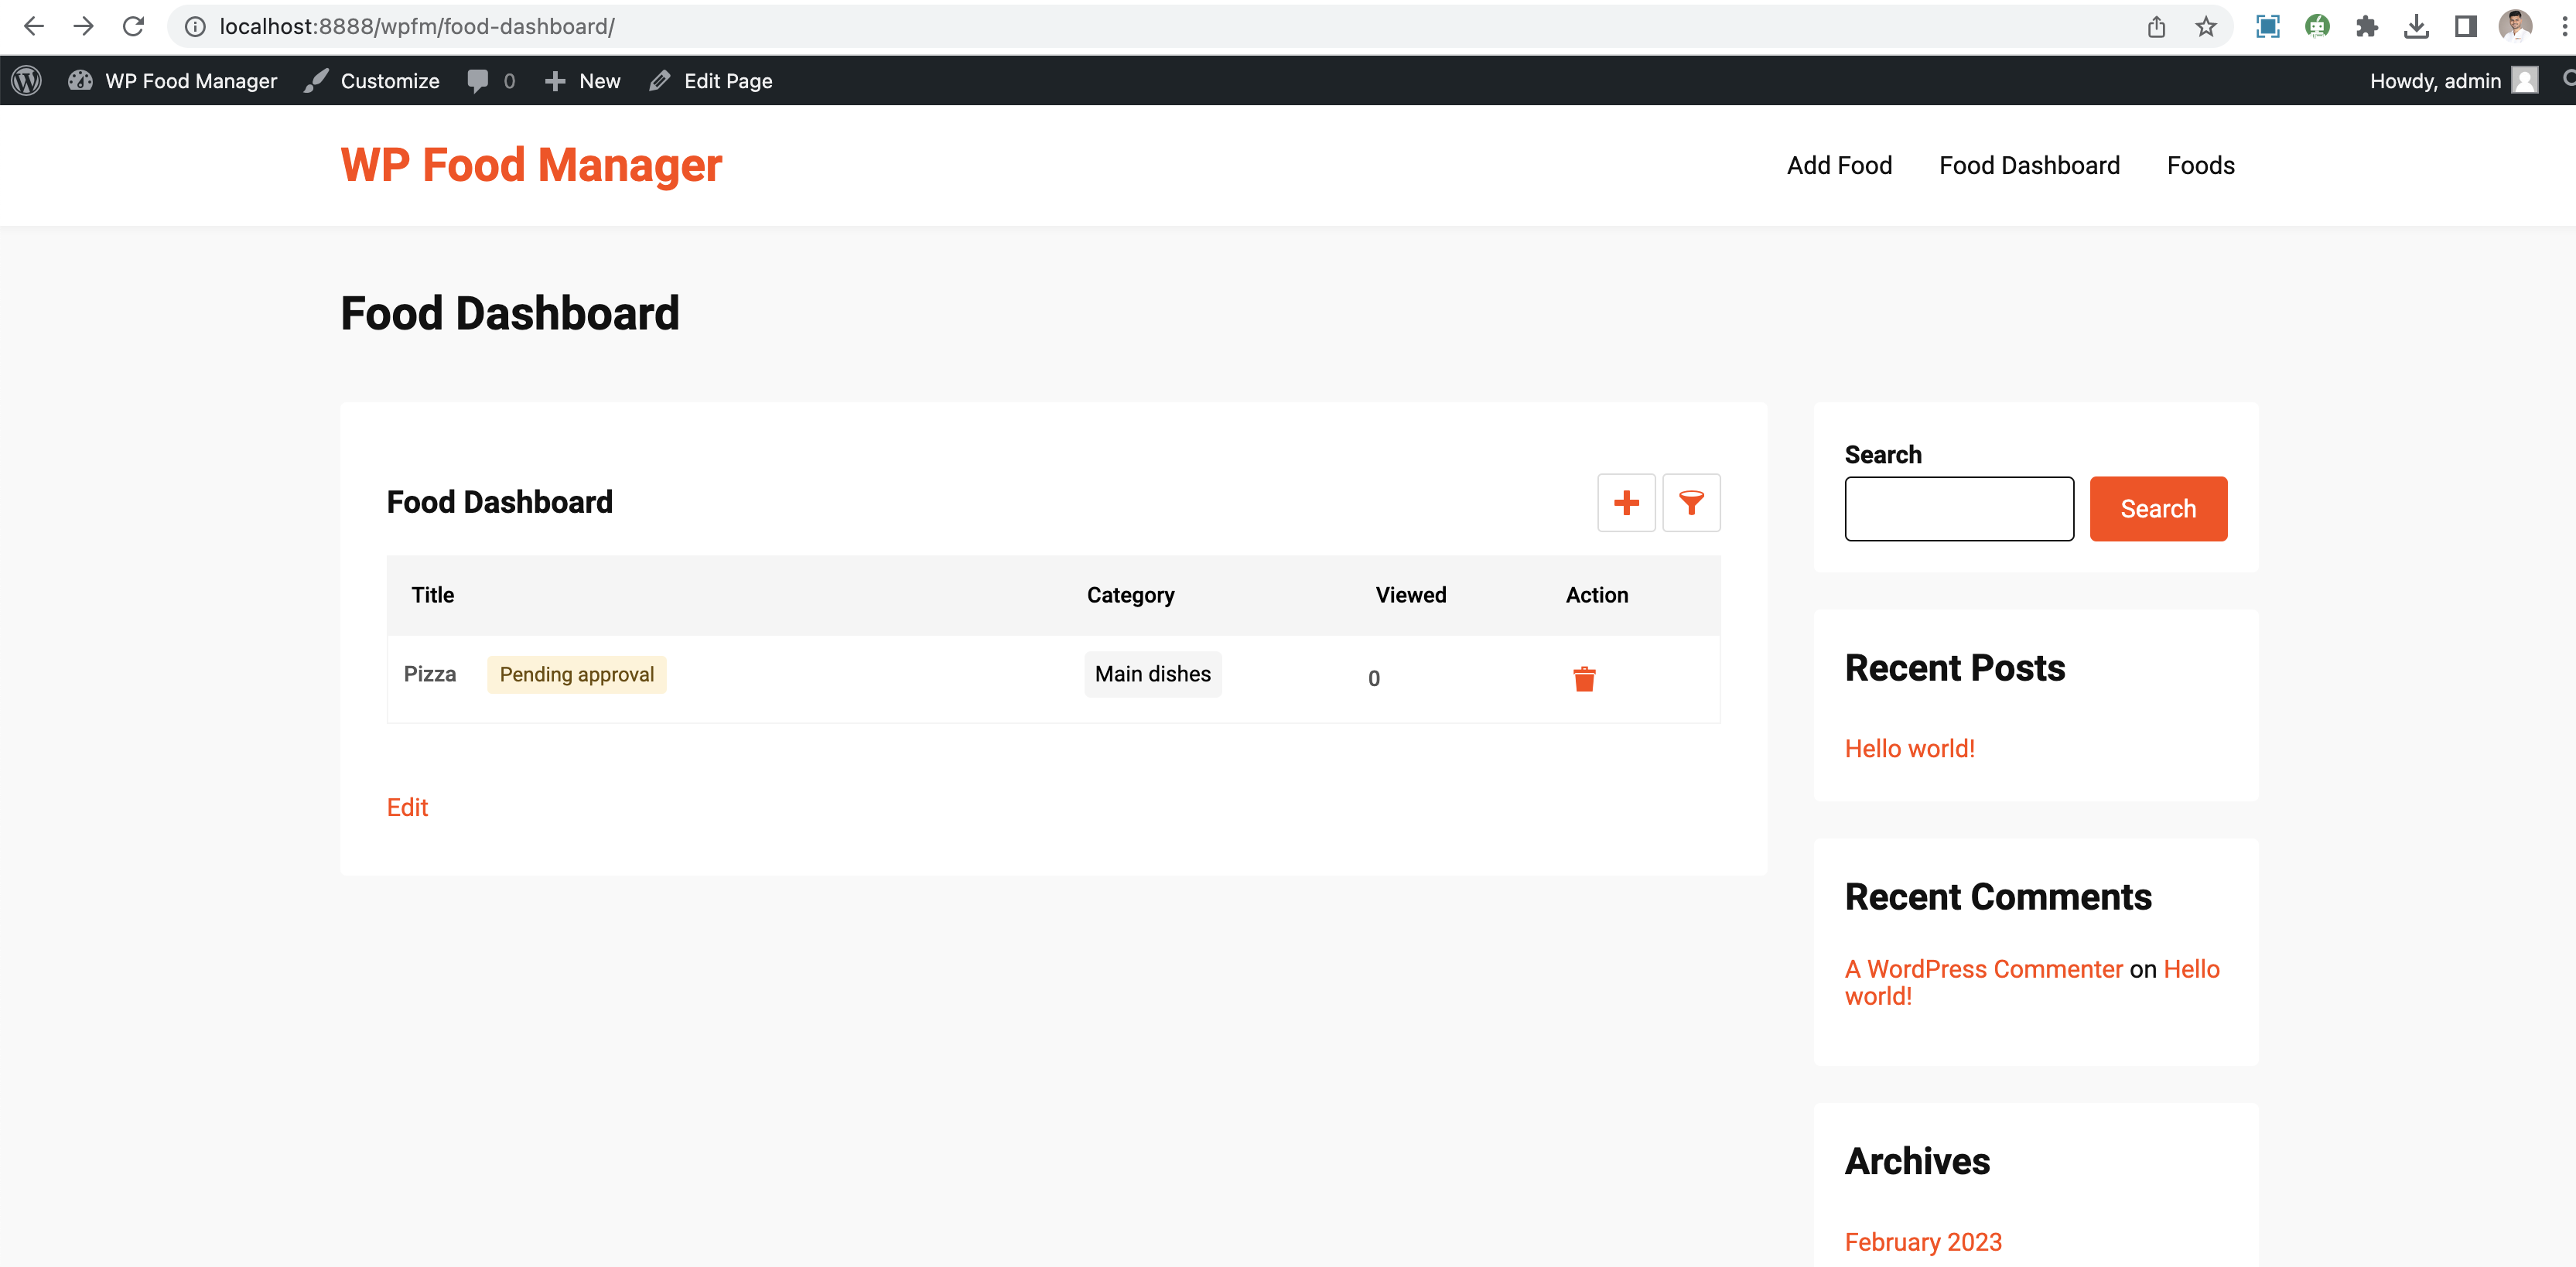Open Chrome's three-dot menu
2576x1267 pixels.
tap(2562, 26)
